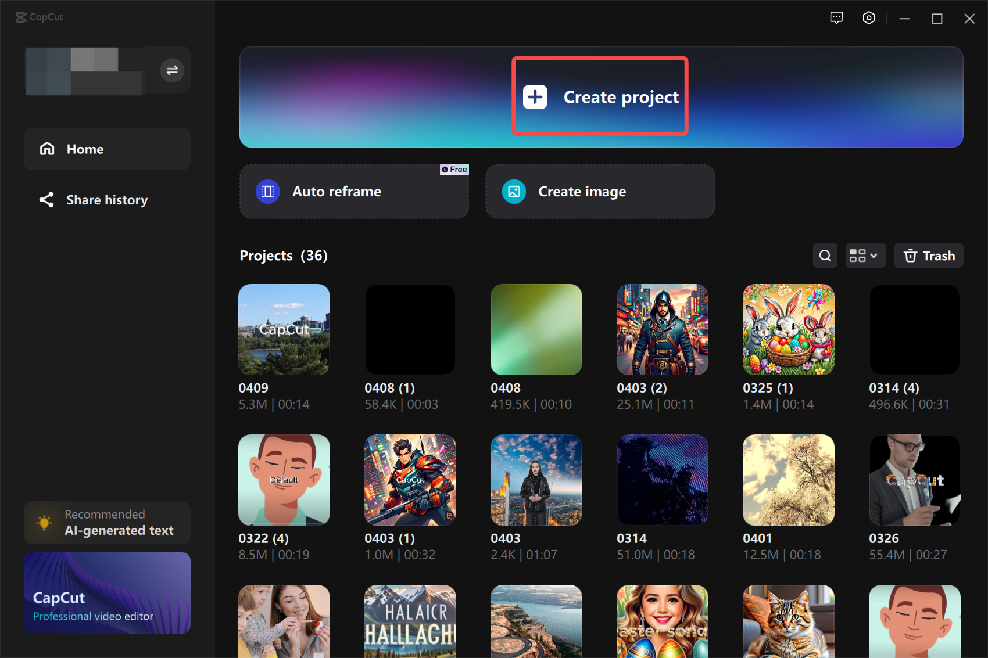Click the search icon above the projects grid
This screenshot has height=658, width=988.
[x=825, y=256]
